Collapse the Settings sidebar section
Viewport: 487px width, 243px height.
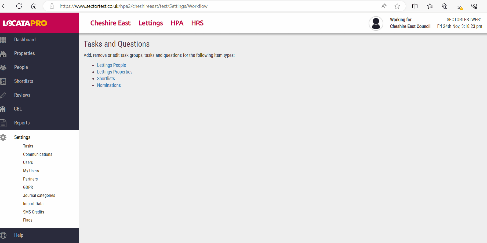[22, 137]
